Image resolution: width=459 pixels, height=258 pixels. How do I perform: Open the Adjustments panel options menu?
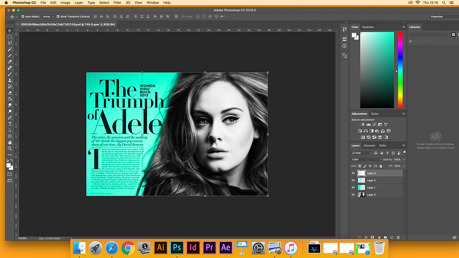pyautogui.click(x=404, y=113)
